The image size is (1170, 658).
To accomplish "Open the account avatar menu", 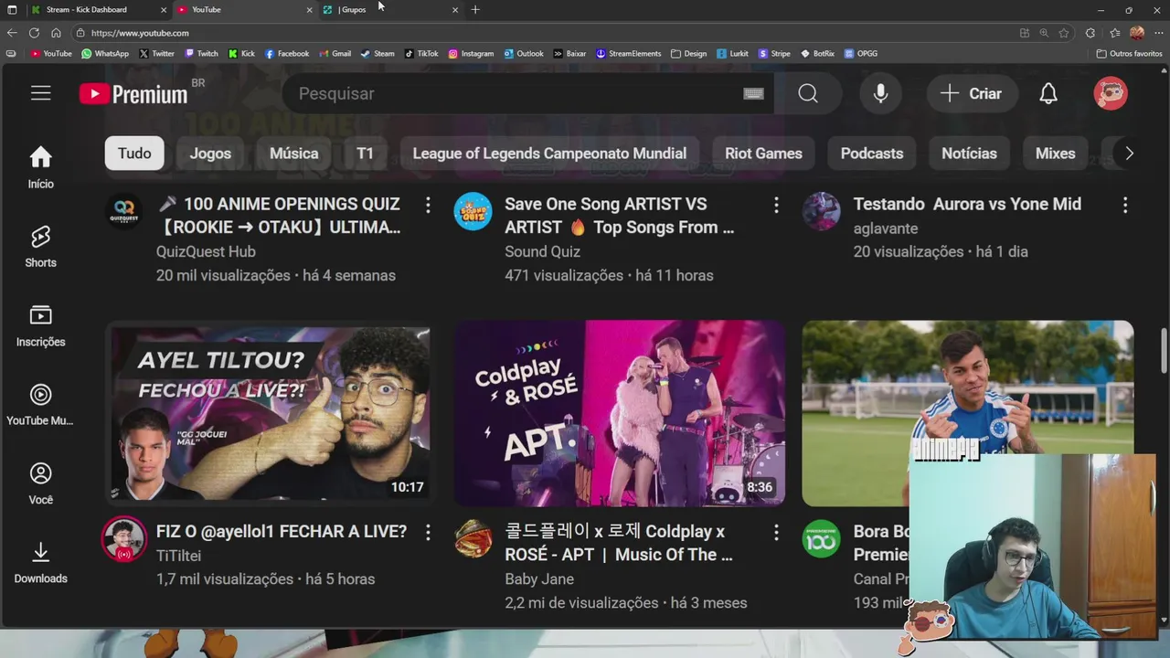I will [1111, 93].
